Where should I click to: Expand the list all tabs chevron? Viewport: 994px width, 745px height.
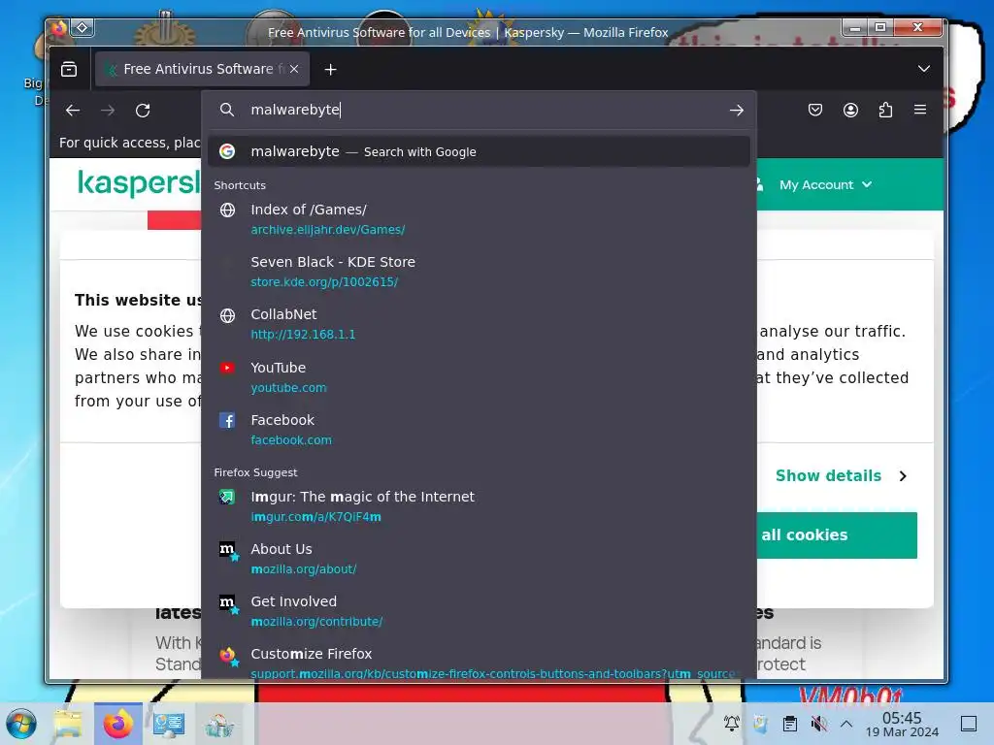pos(924,69)
